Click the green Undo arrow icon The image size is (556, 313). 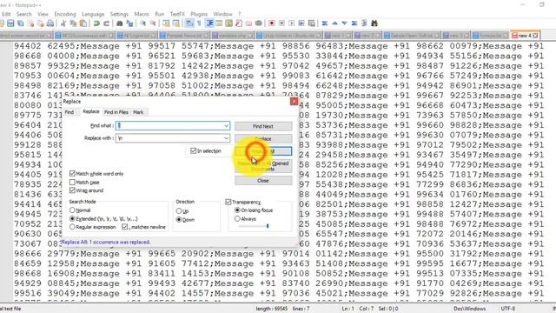tap(96, 23)
